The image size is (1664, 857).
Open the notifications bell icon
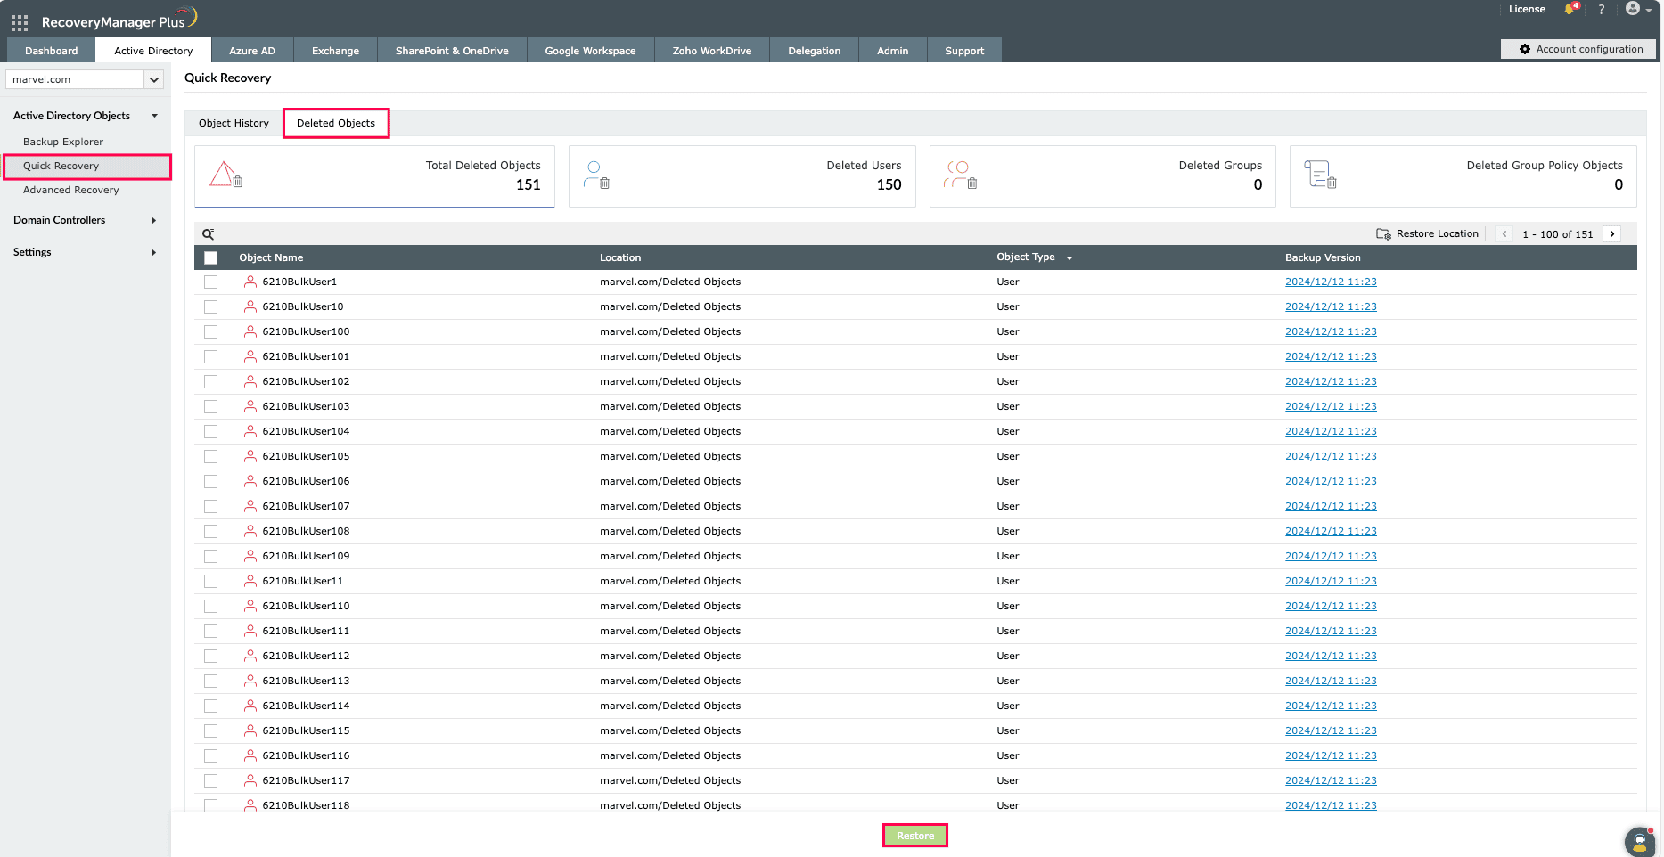click(x=1570, y=9)
